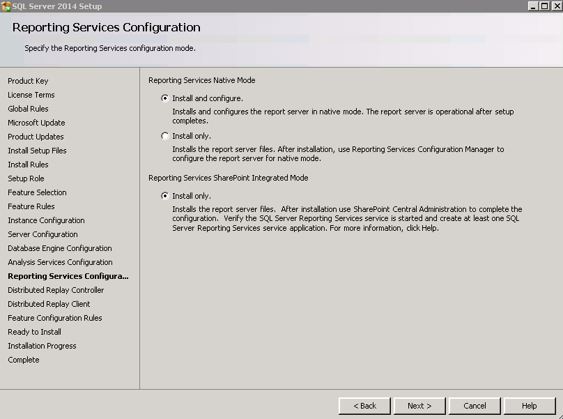The height and width of the screenshot is (419, 563).
Task: Click the Database Engine Configuration step
Action: click(x=60, y=248)
